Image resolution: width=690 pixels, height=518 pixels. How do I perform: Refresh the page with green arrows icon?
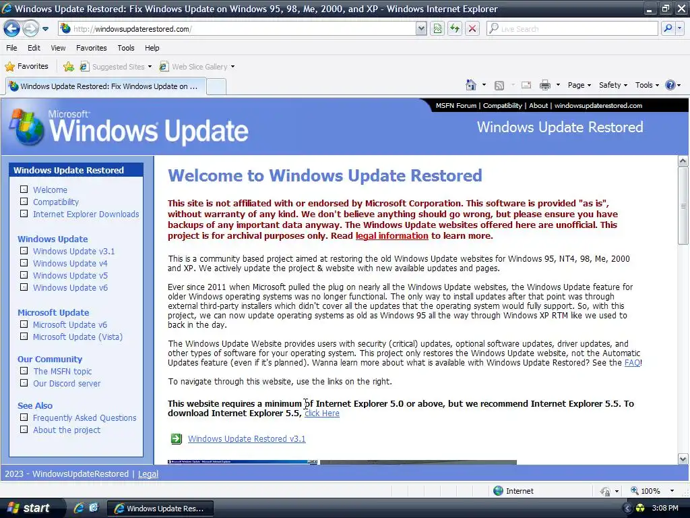coord(455,29)
